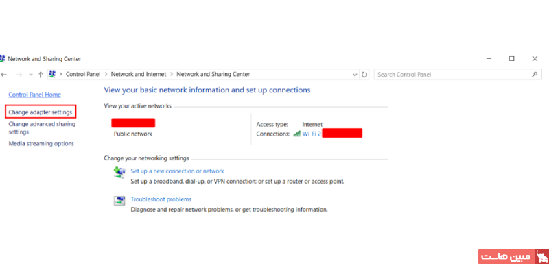
Task: Click the forward navigation arrow
Action: click(x=19, y=74)
